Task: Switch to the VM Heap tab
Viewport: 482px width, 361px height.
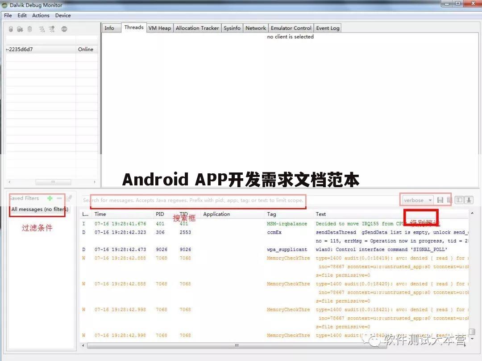Action: click(x=159, y=28)
